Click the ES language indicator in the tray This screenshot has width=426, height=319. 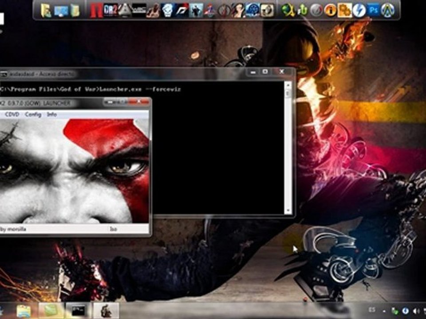point(372,310)
